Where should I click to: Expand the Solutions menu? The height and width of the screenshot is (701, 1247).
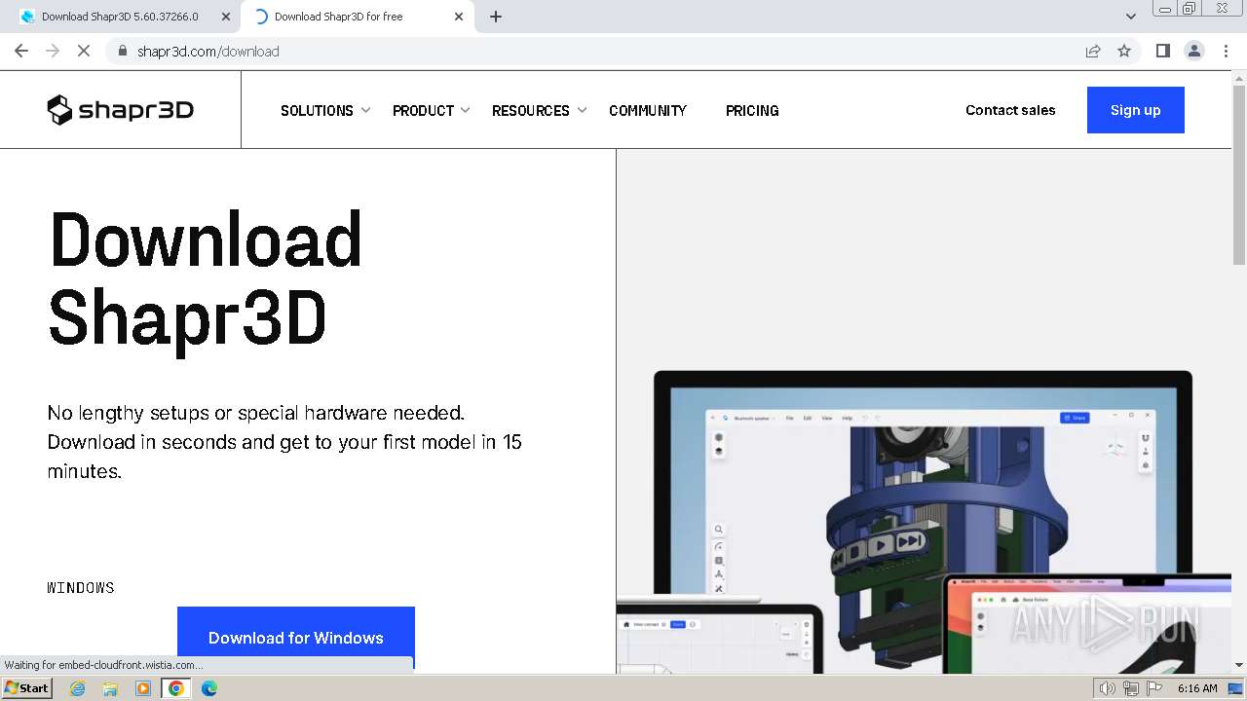coord(325,110)
